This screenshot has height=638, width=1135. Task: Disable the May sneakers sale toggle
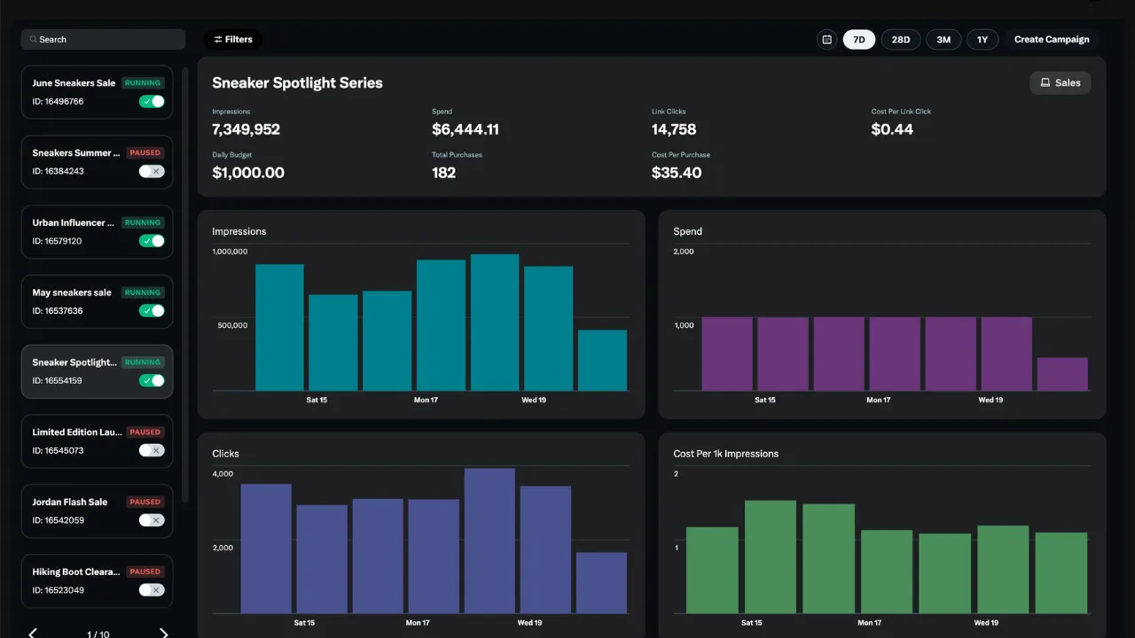[x=152, y=311]
